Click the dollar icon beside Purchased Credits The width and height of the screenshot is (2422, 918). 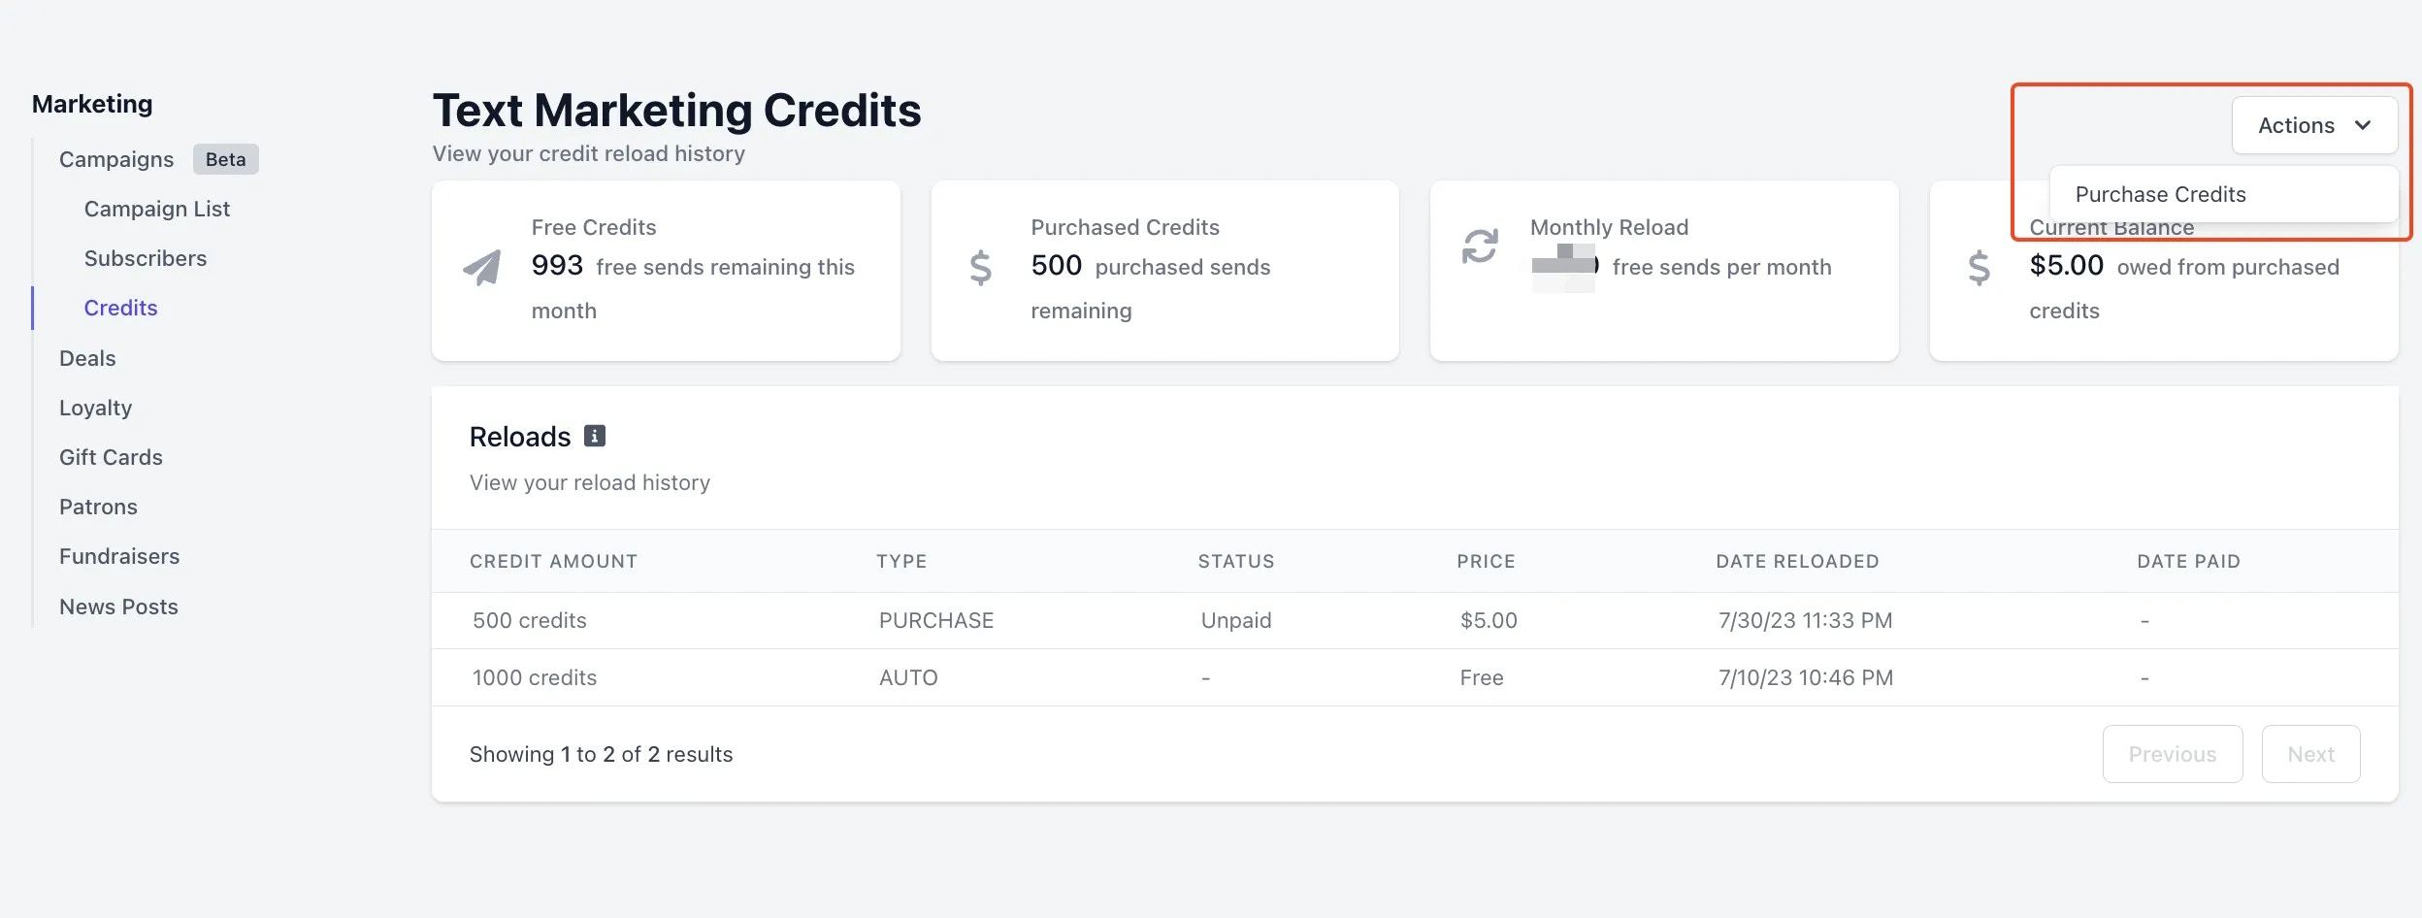(x=981, y=268)
